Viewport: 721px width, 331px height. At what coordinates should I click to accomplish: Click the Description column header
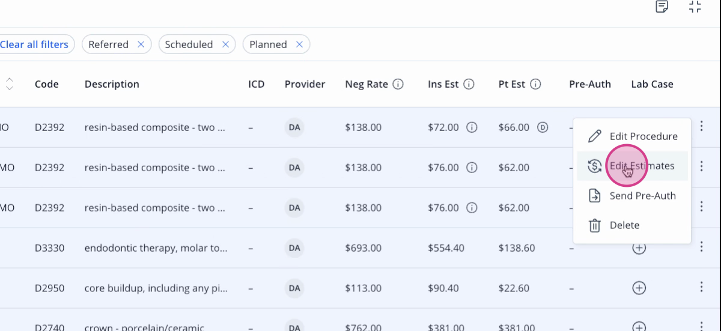click(112, 84)
